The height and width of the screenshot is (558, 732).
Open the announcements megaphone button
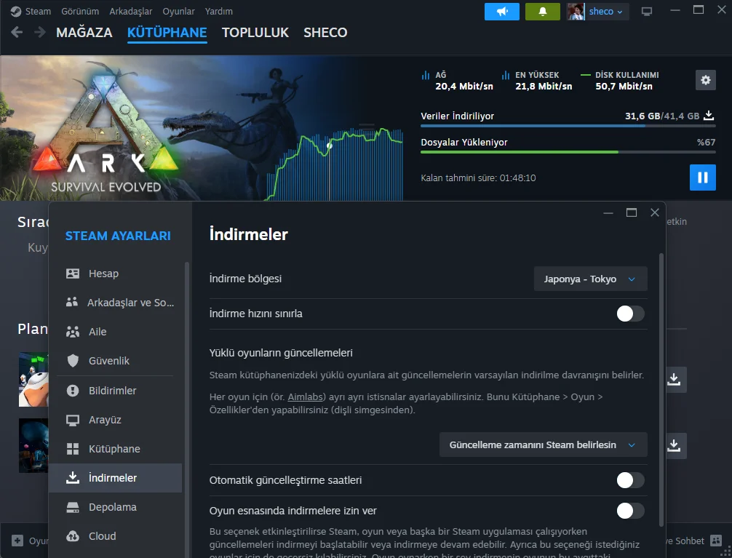pyautogui.click(x=502, y=11)
